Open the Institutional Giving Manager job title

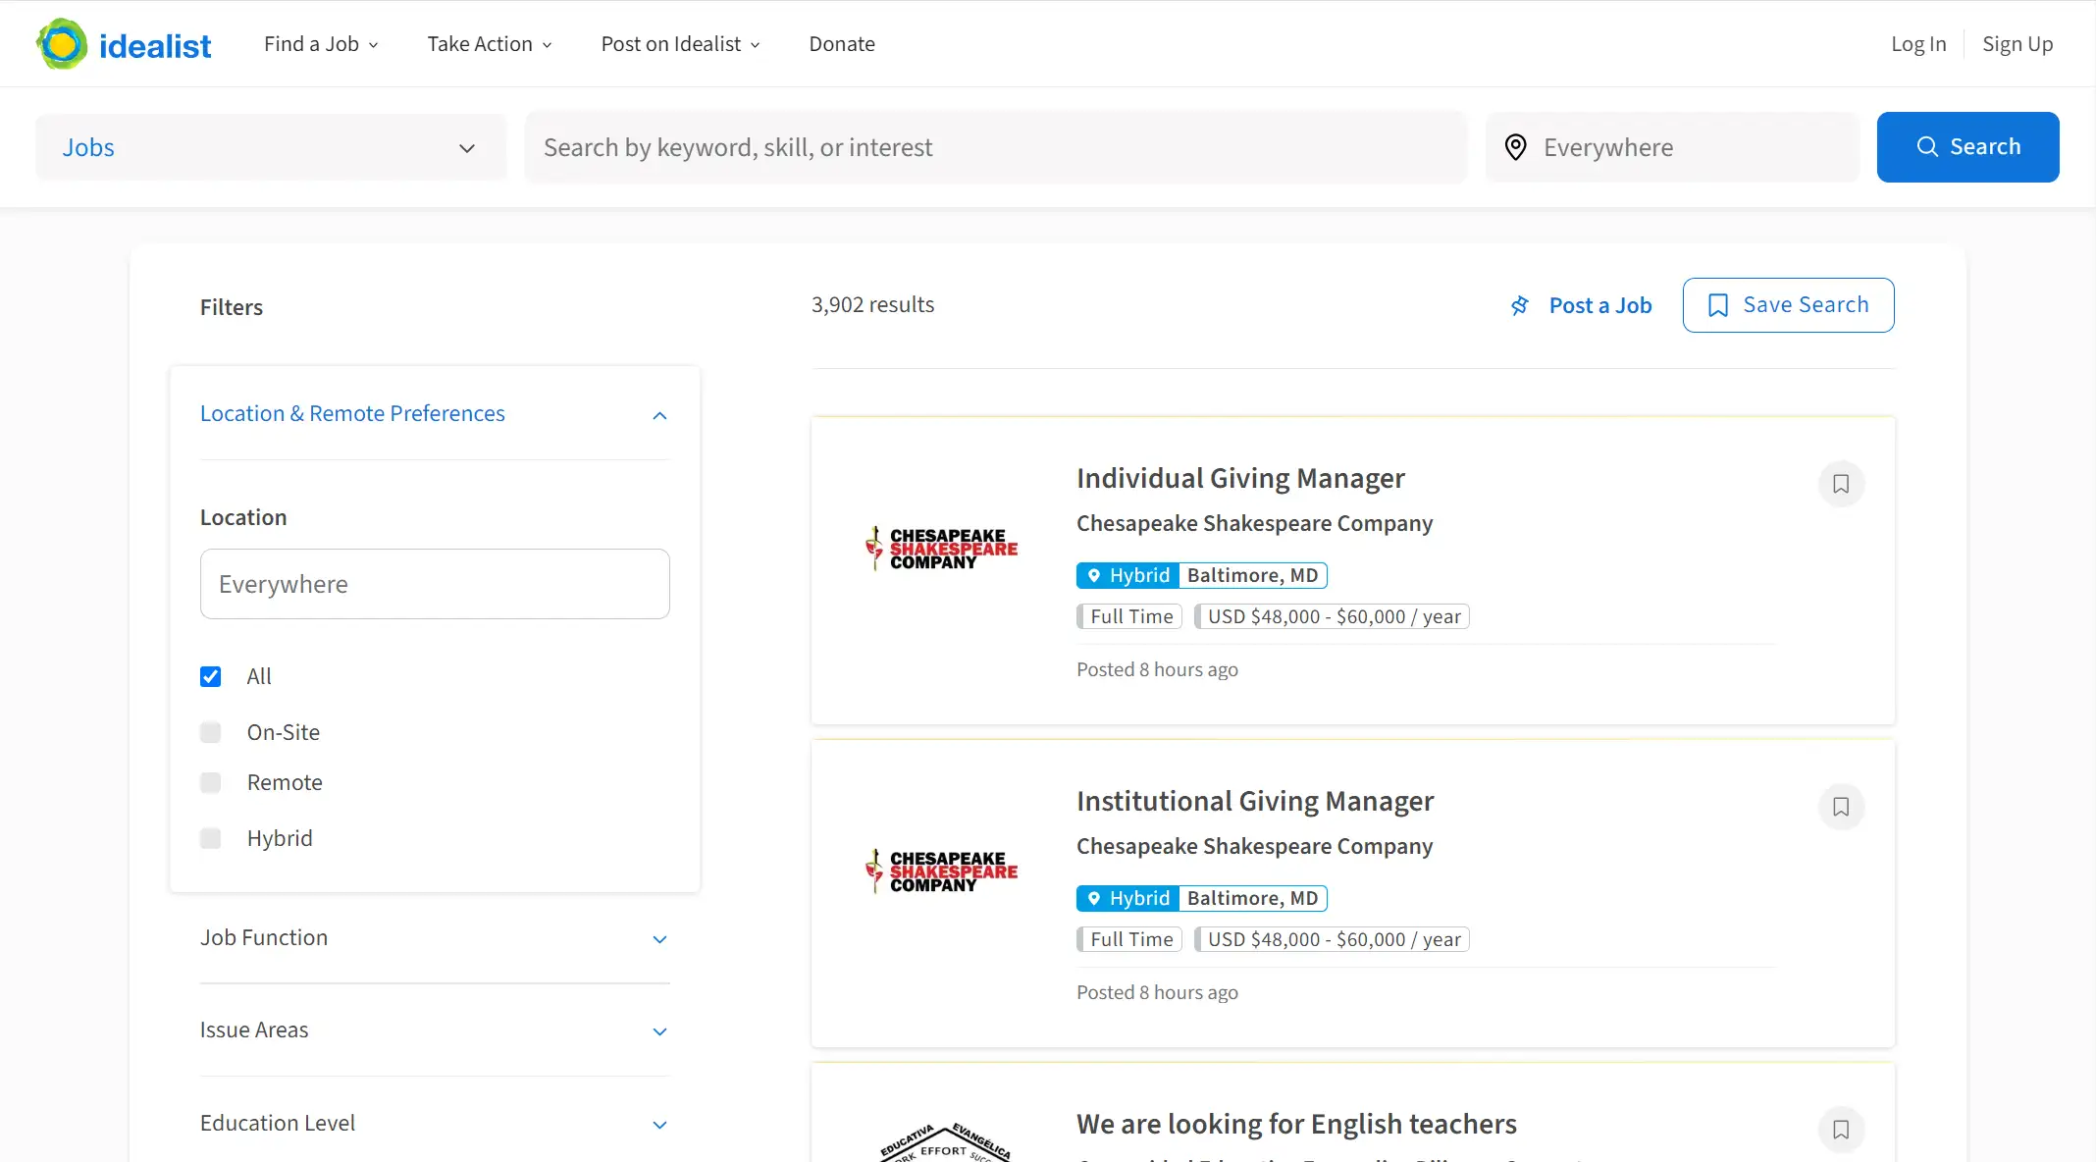tap(1255, 802)
